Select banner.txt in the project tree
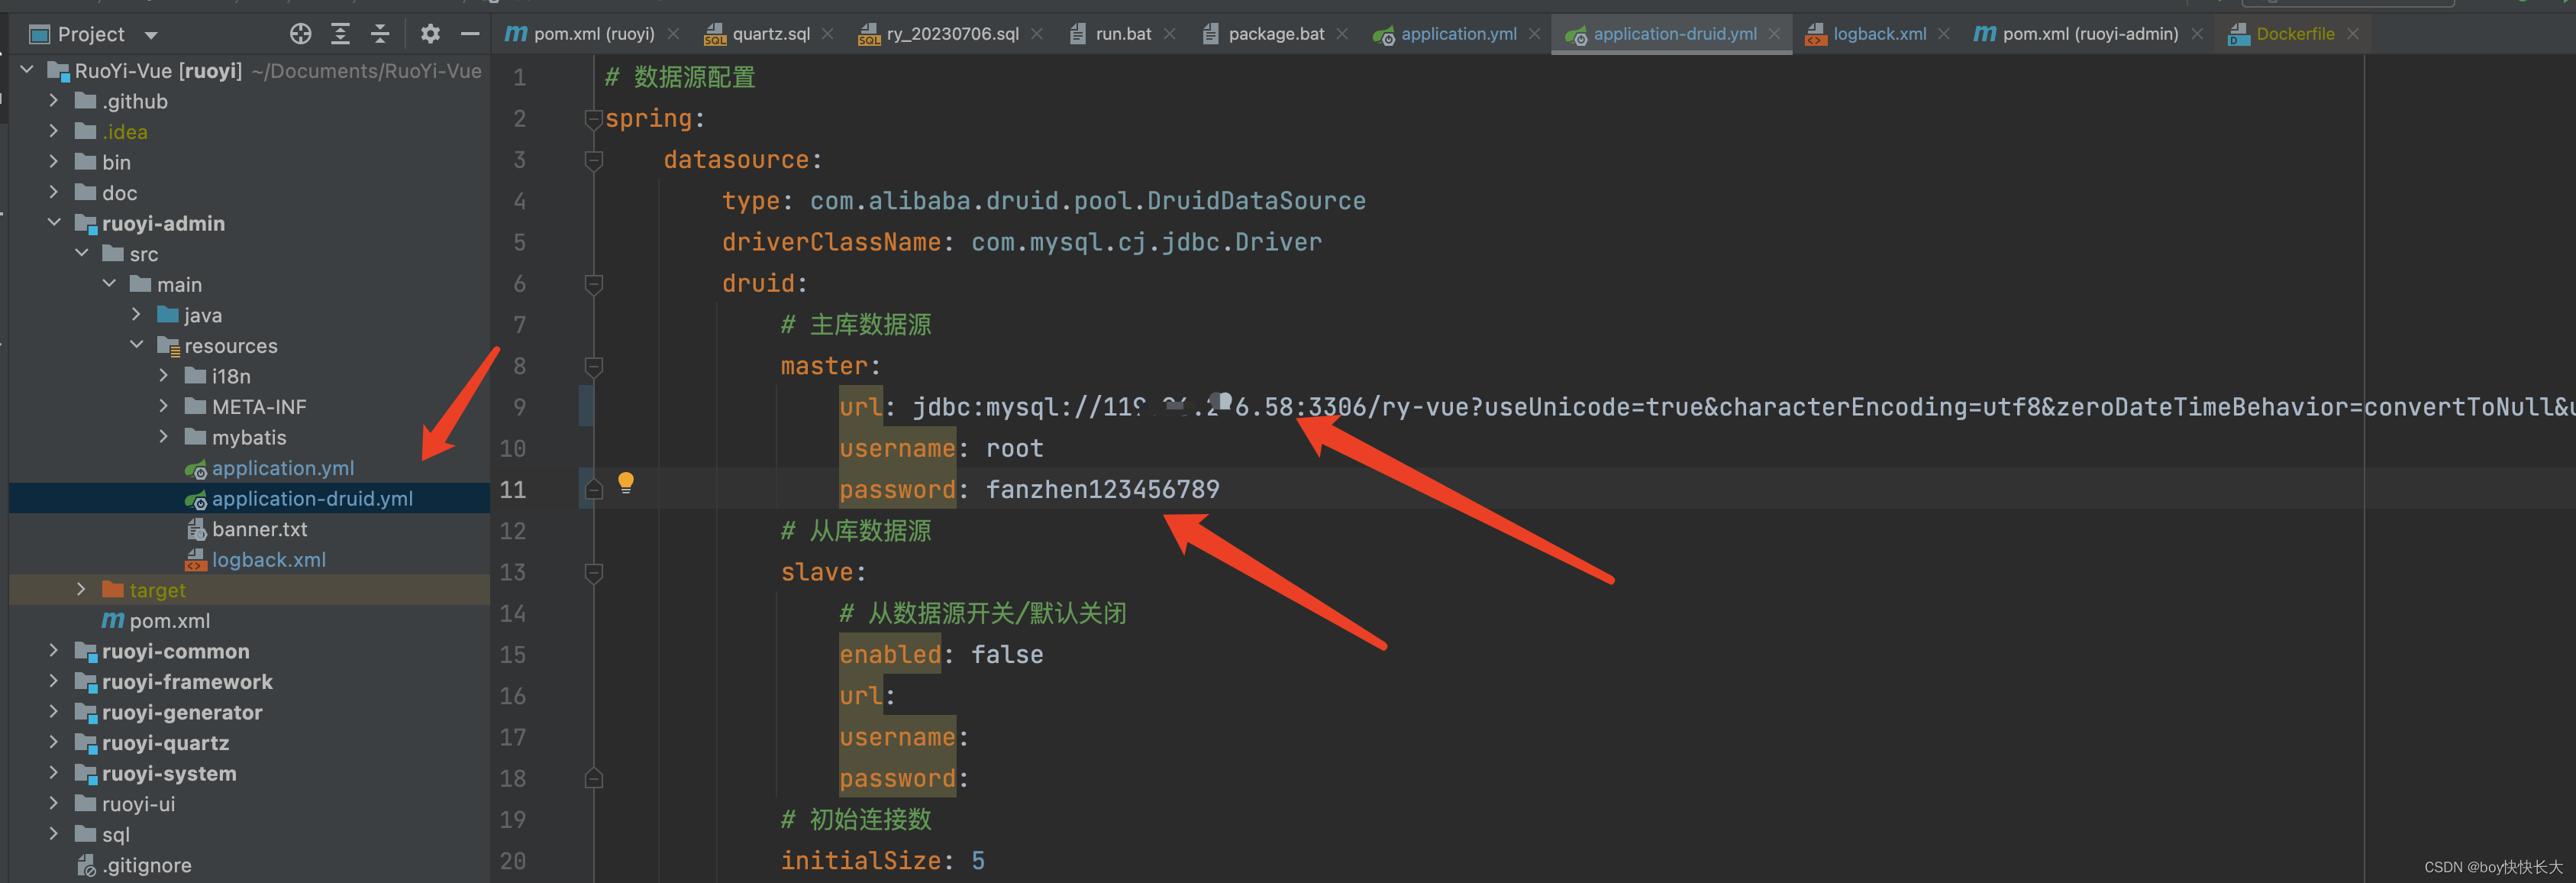This screenshot has height=883, width=2576. click(259, 529)
